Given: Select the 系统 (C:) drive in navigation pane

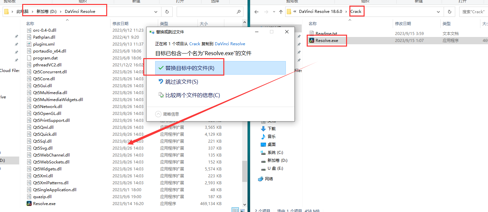Looking at the screenshot, I should click(x=275, y=152).
